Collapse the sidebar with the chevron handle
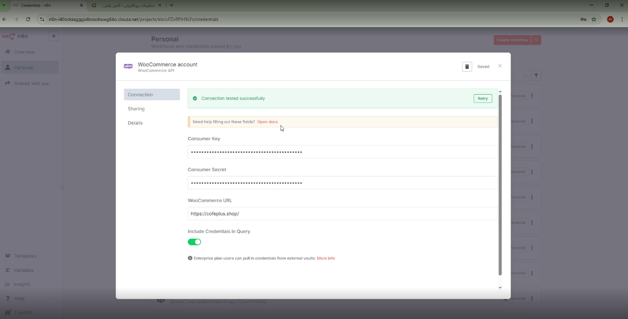The width and height of the screenshot is (628, 319). (62, 187)
